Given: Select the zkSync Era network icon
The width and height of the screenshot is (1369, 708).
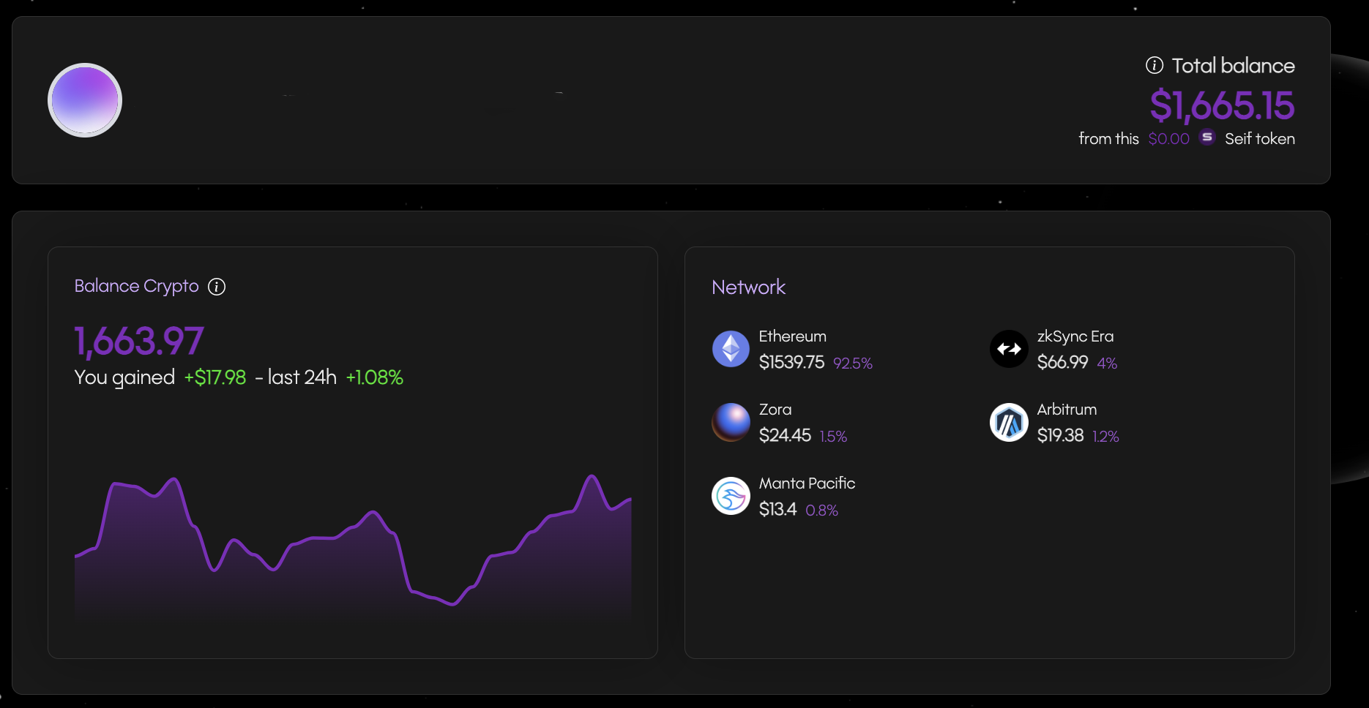Looking at the screenshot, I should 1009,349.
